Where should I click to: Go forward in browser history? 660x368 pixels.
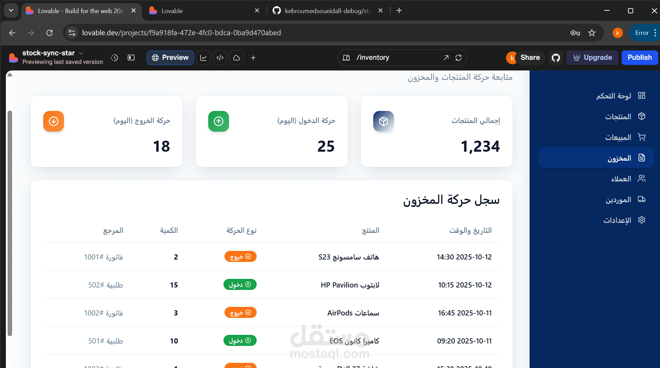31,33
